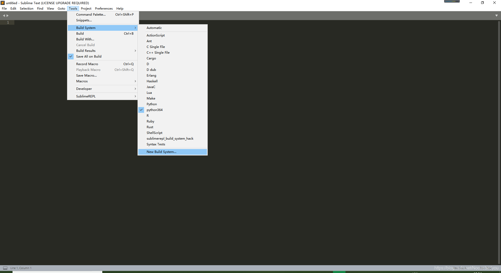
Task: Select Ruby build system
Action: pos(173,121)
